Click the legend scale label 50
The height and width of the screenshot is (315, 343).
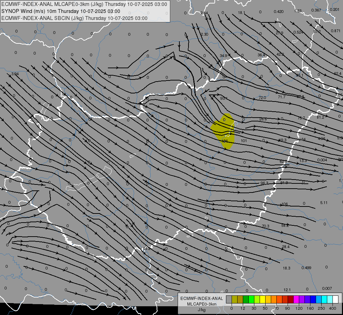tap(265, 308)
